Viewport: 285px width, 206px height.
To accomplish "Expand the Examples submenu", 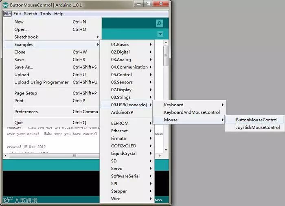I will 51,44.
